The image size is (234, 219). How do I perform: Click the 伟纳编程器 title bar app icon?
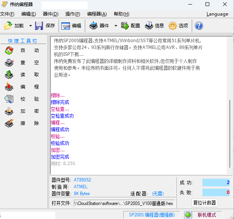(5, 4)
